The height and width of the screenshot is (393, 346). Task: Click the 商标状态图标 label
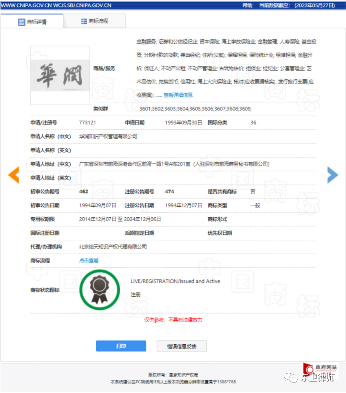45,290
